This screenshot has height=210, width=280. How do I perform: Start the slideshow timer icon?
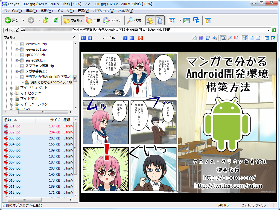[x=141, y=38]
